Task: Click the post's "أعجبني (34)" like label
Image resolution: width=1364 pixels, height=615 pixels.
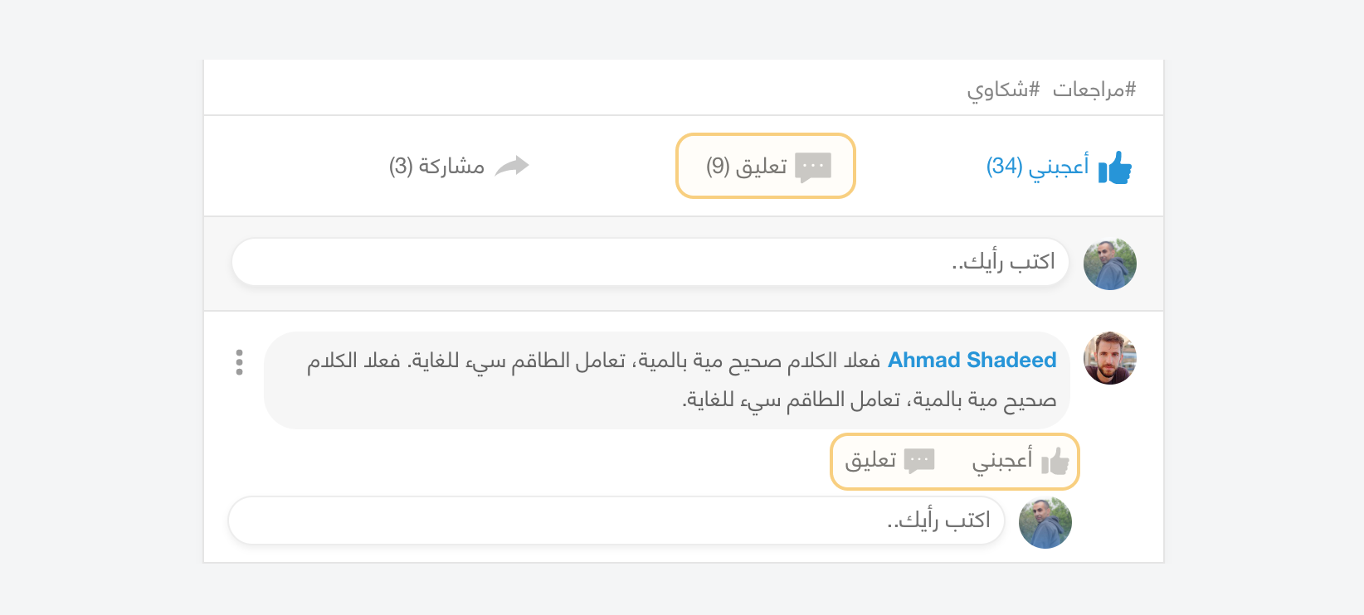Action: 1037,167
